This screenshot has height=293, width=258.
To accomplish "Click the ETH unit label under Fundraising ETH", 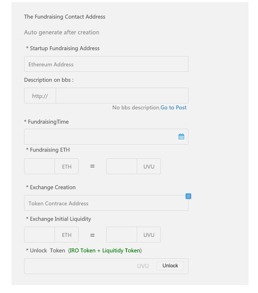I will [x=67, y=167].
